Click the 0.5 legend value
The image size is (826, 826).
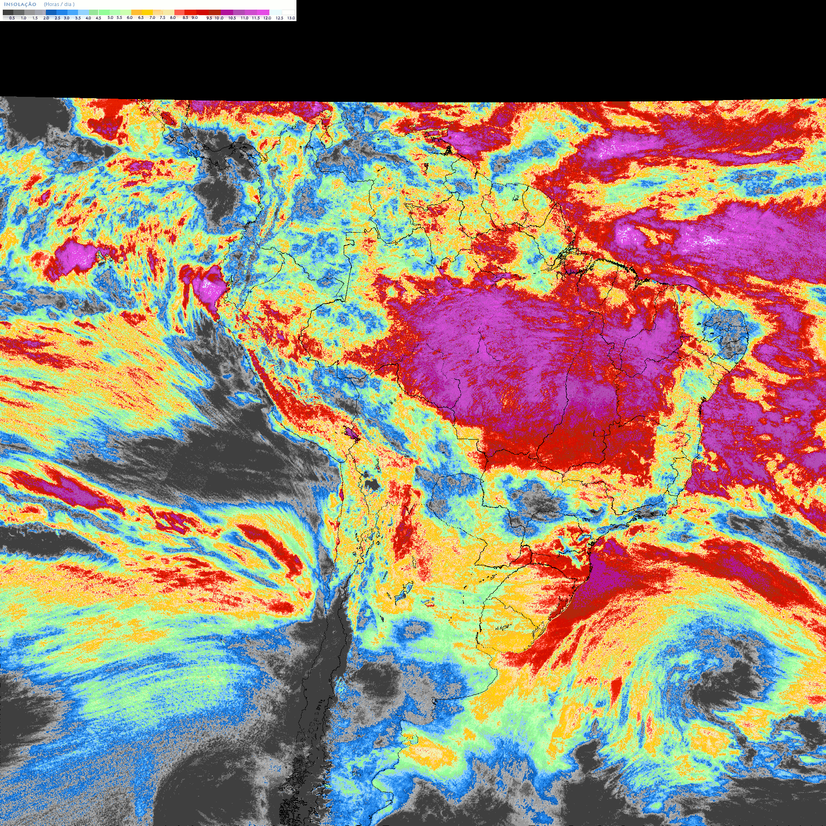click(x=12, y=18)
